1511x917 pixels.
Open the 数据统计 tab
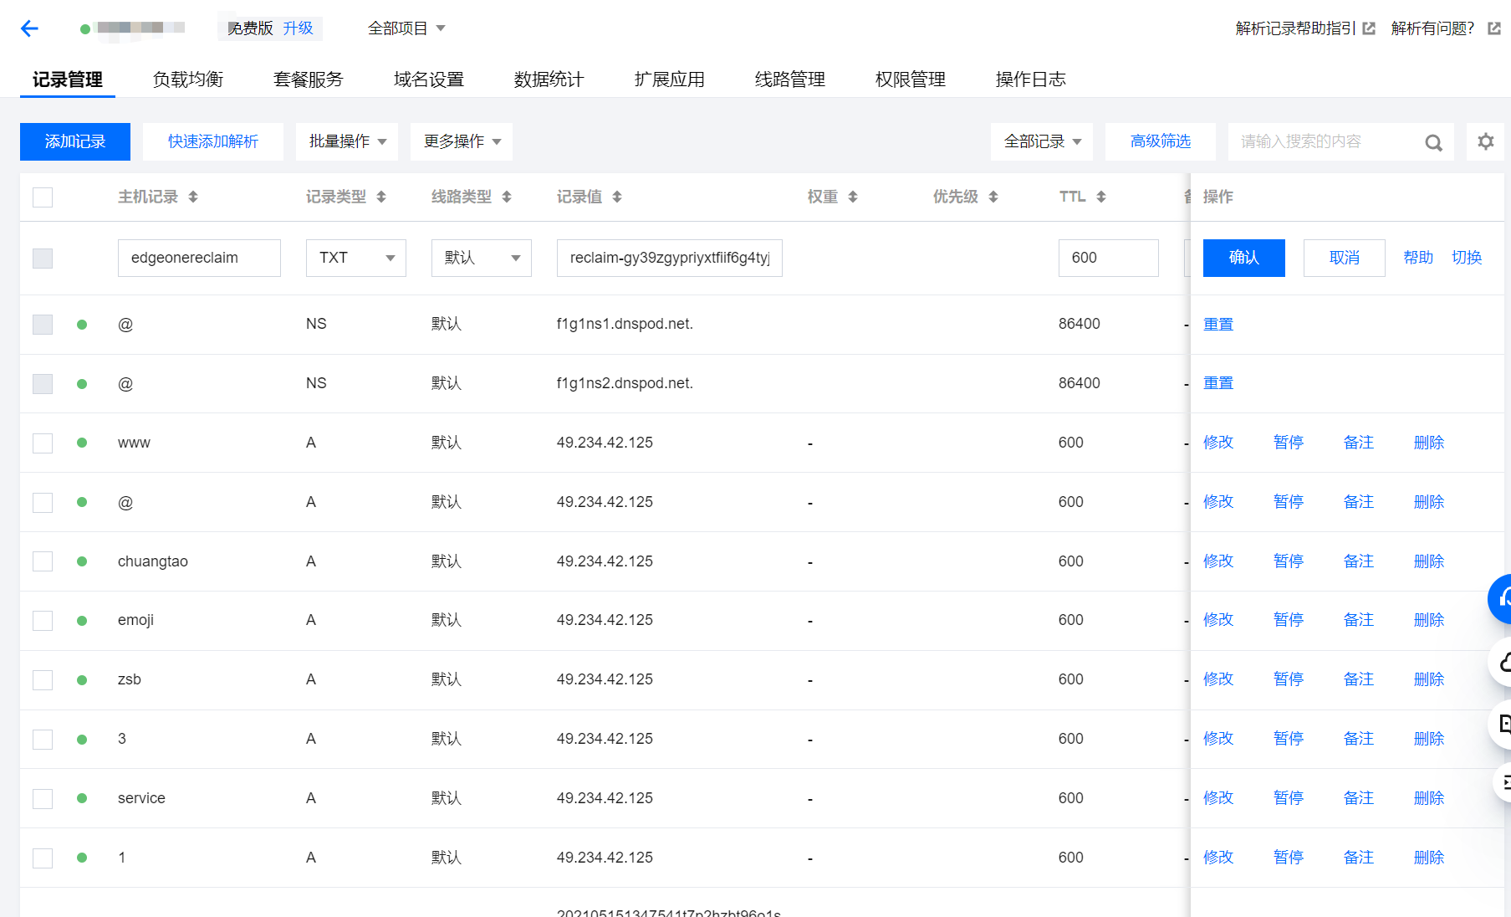(549, 79)
